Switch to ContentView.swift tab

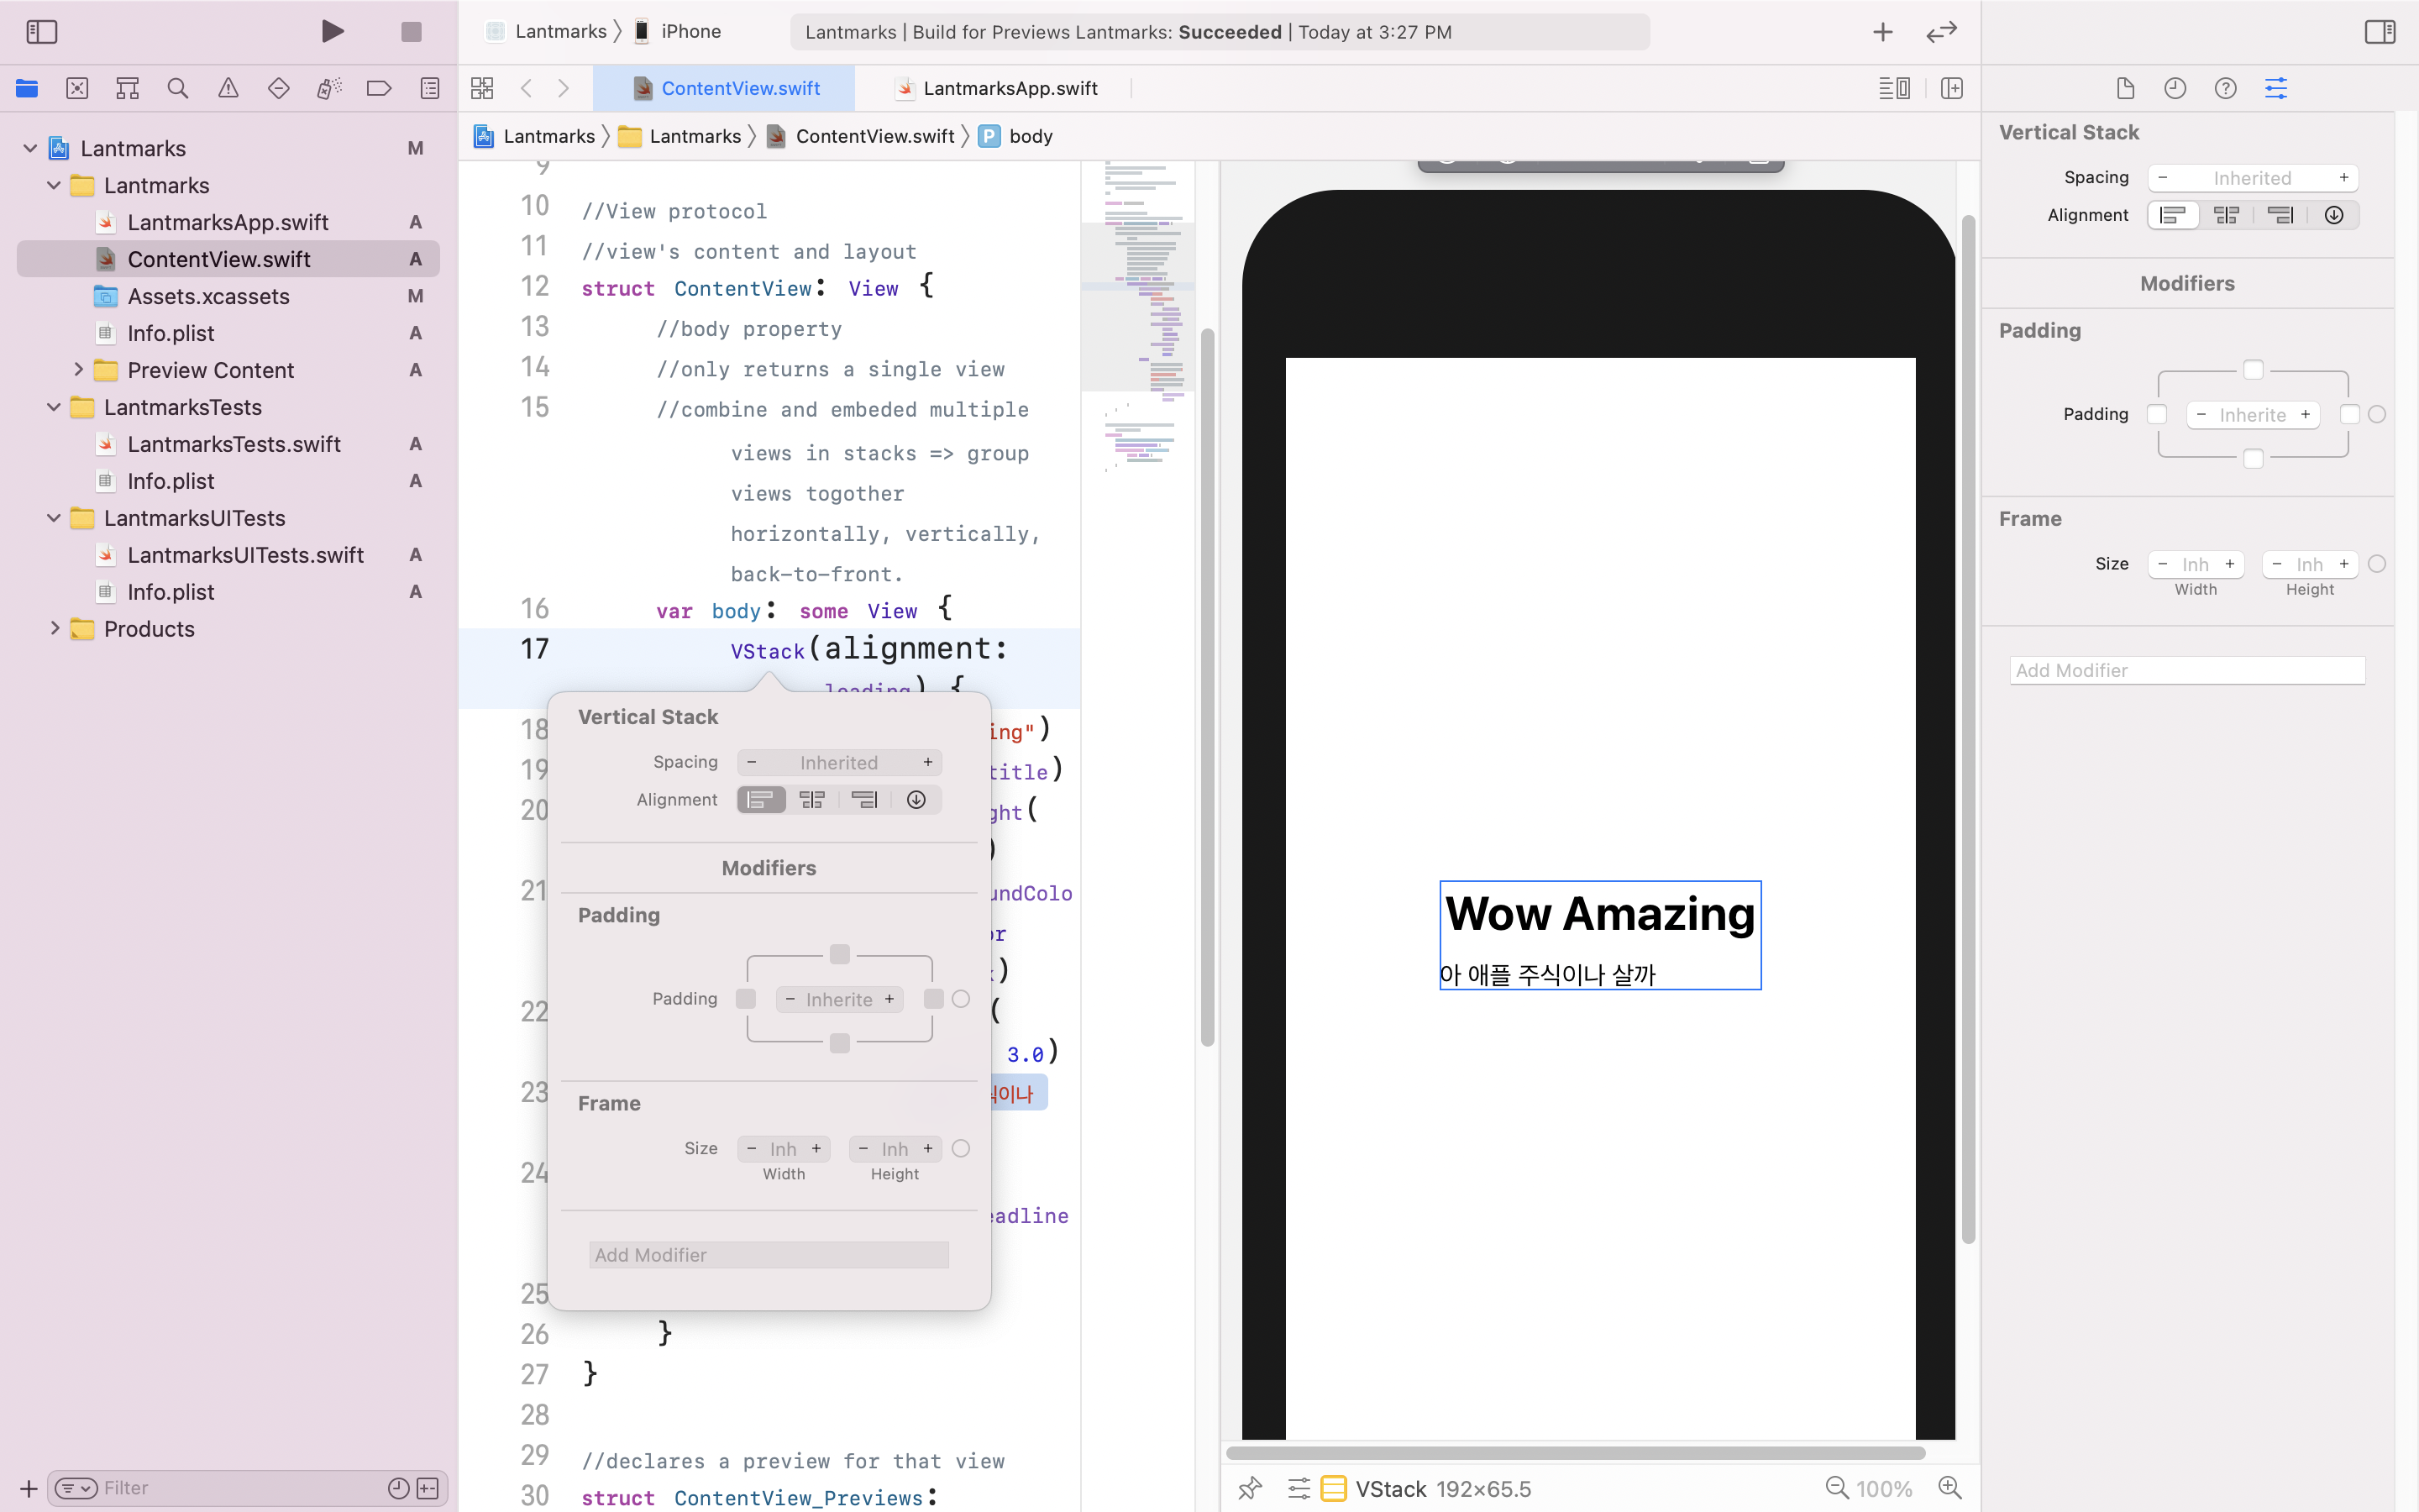pyautogui.click(x=726, y=88)
